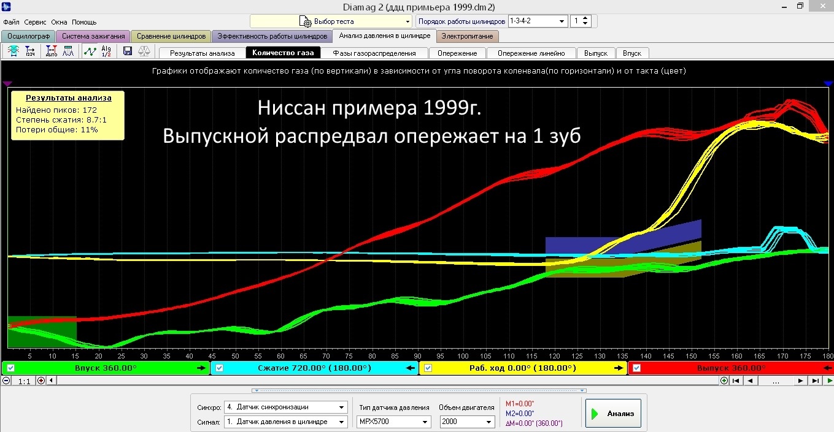Open the cylinder firing order 1-3-4-2 dropdown
Screen dimensions: 834x432
click(x=538, y=21)
